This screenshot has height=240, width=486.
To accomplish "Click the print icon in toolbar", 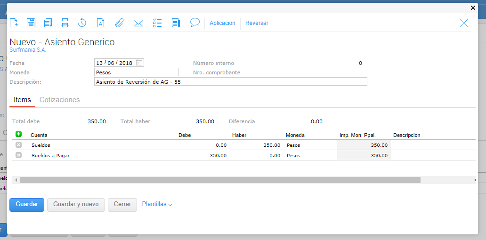I will point(65,23).
